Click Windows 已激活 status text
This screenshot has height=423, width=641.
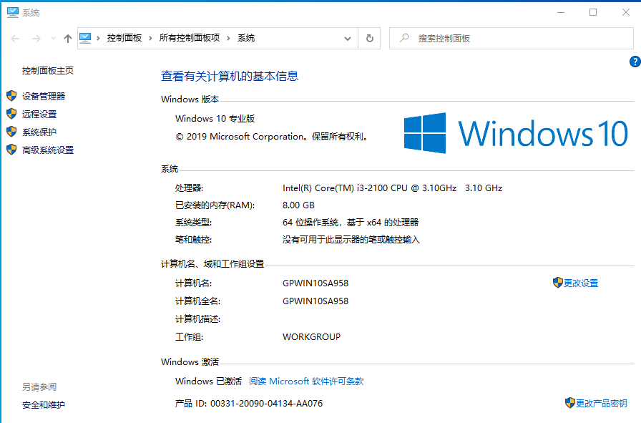click(x=208, y=381)
